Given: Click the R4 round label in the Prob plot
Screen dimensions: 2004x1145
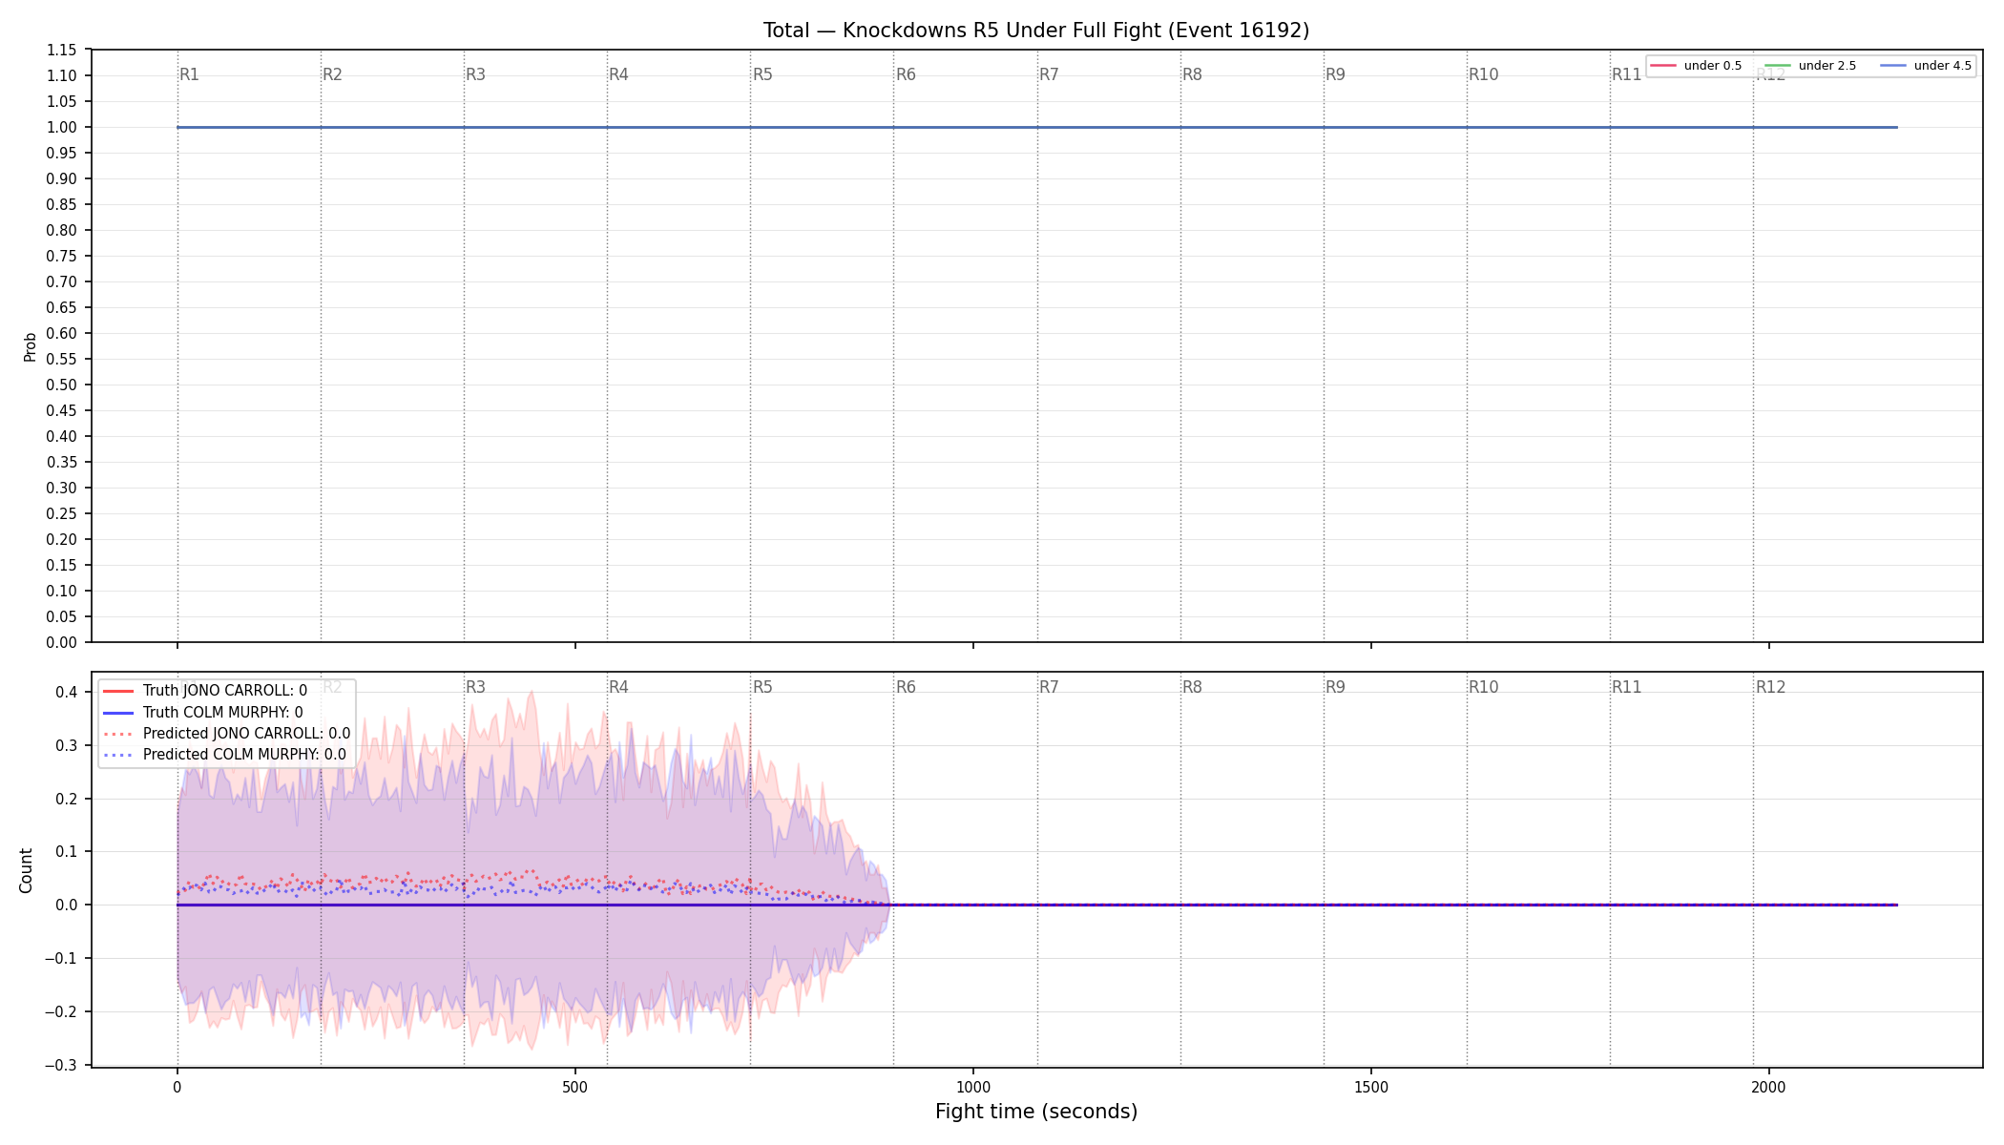Looking at the screenshot, I should 618,74.
